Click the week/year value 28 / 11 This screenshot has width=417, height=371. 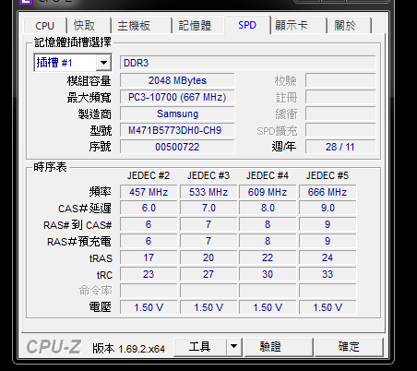(340, 147)
